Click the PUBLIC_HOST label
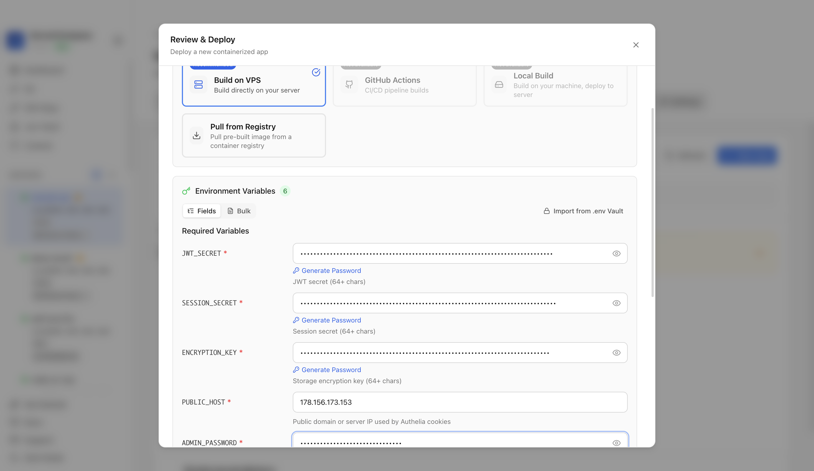This screenshot has width=814, height=471. pyautogui.click(x=203, y=402)
